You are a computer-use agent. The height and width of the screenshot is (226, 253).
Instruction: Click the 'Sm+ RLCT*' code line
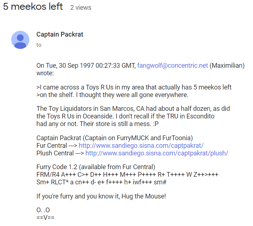pos(101,182)
